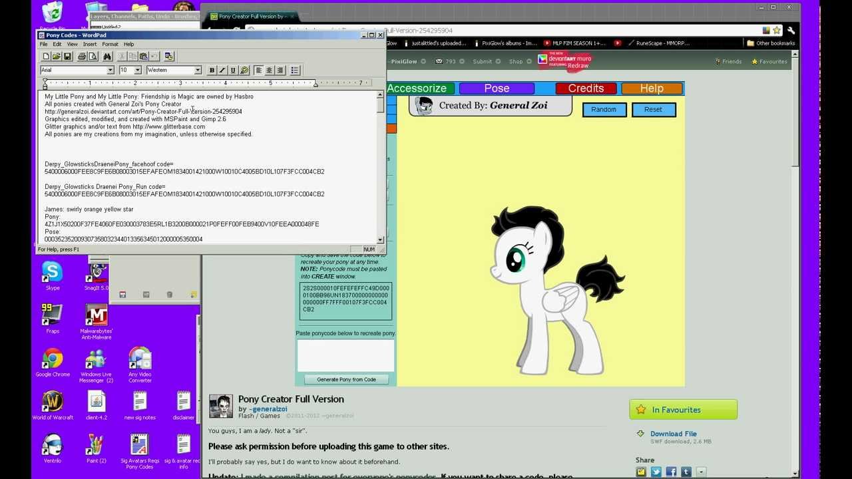
Task: Share via Facebook icon
Action: tap(671, 472)
